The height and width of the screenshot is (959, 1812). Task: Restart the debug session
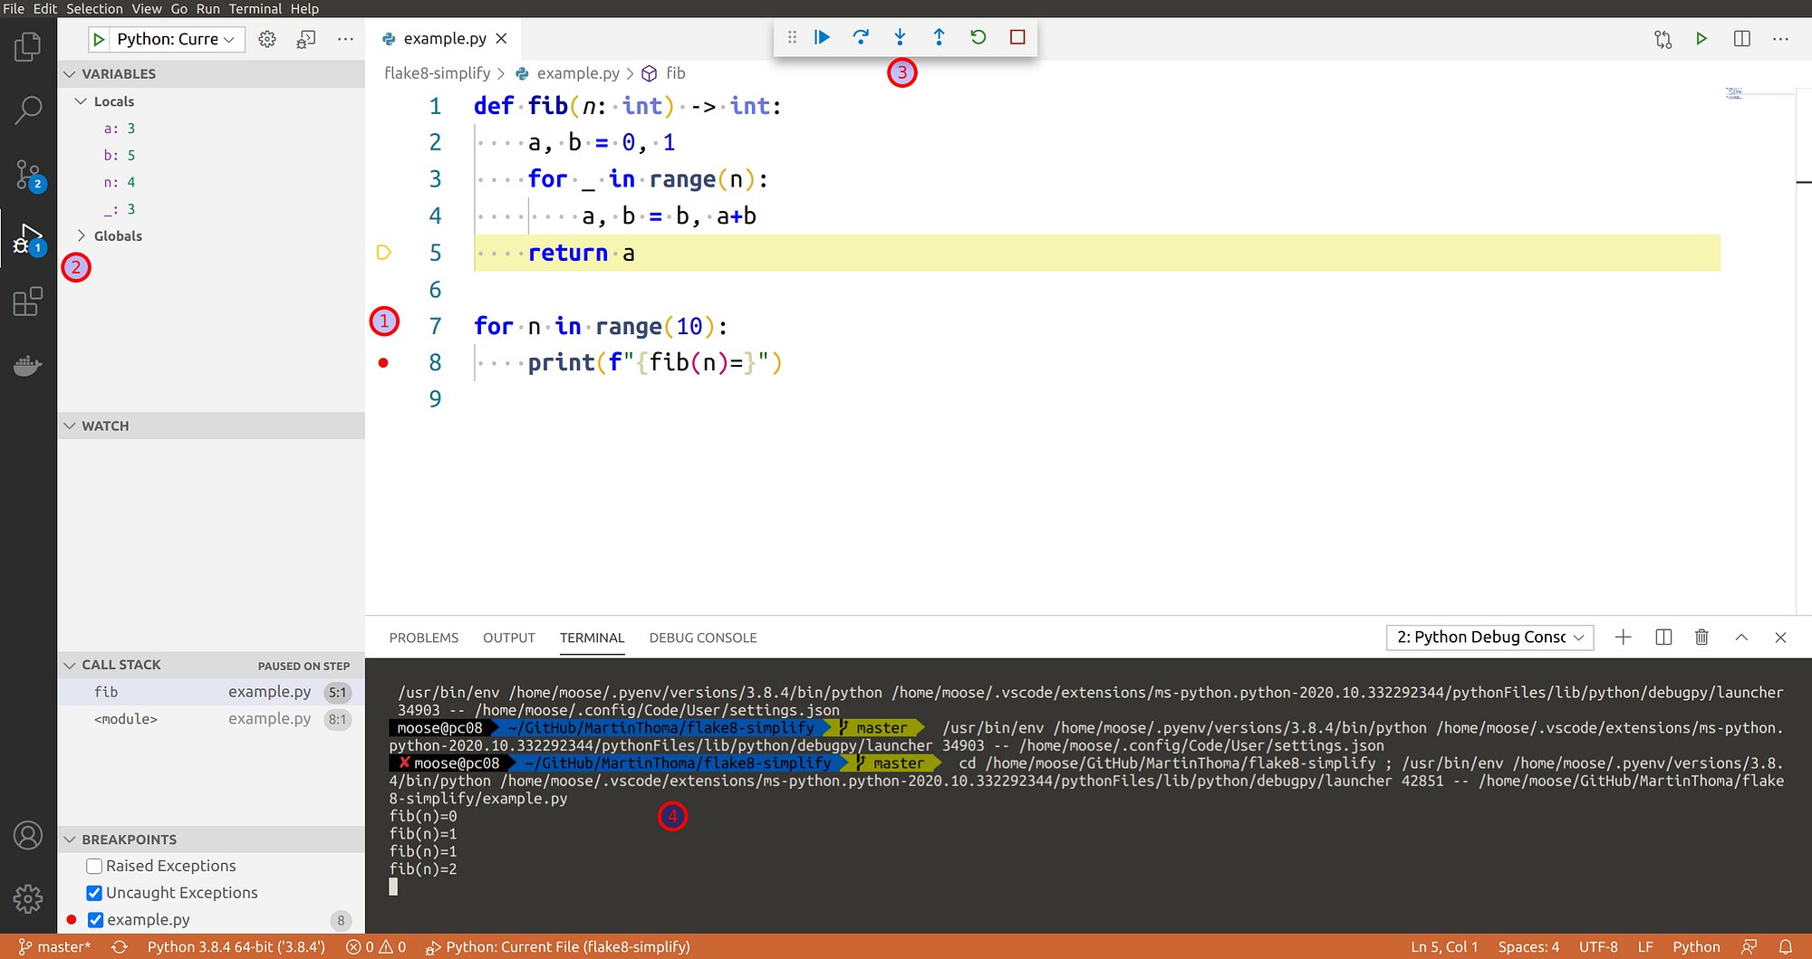[x=978, y=37]
